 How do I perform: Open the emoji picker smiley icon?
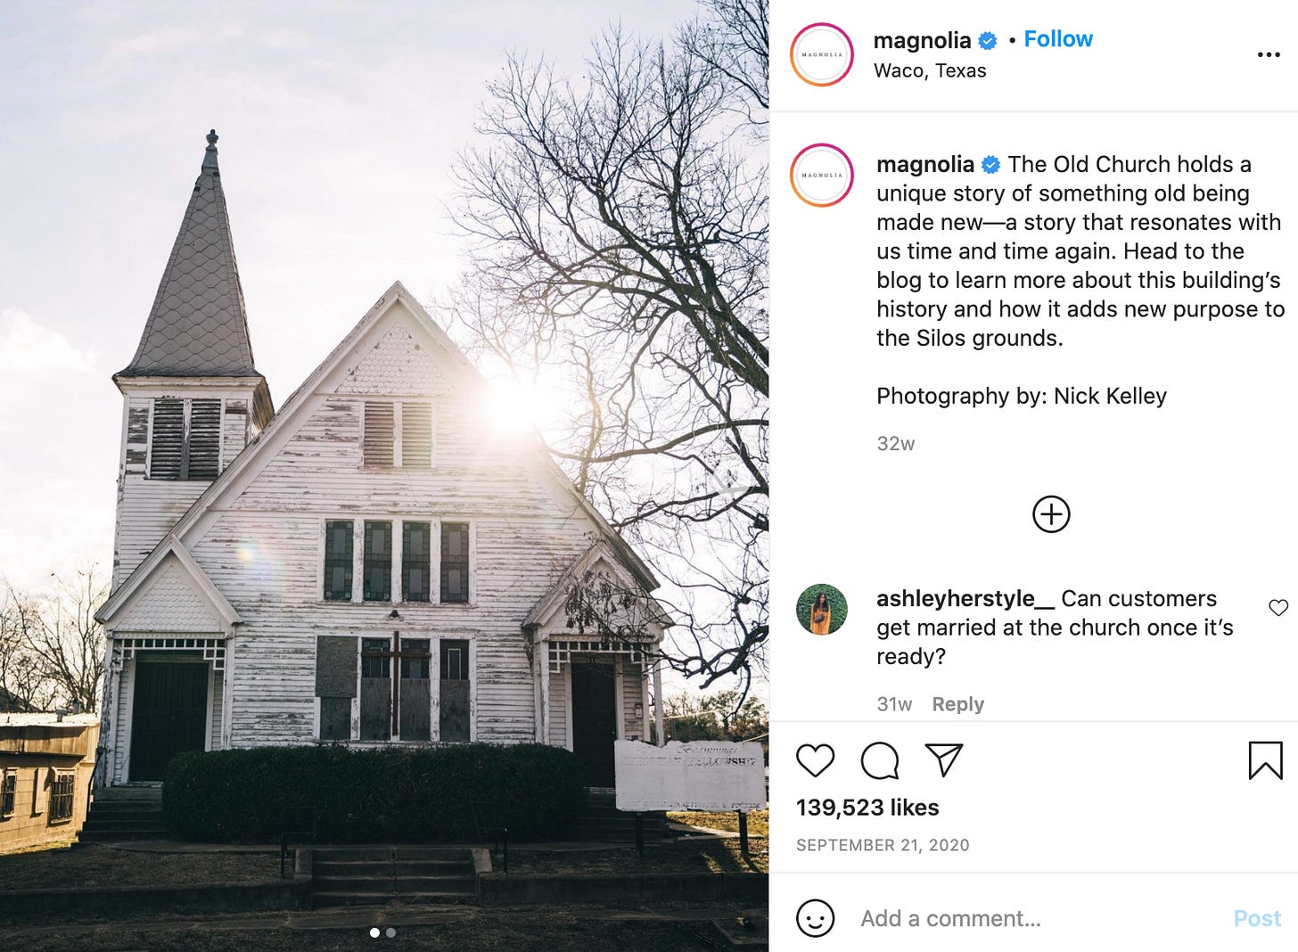tap(815, 918)
